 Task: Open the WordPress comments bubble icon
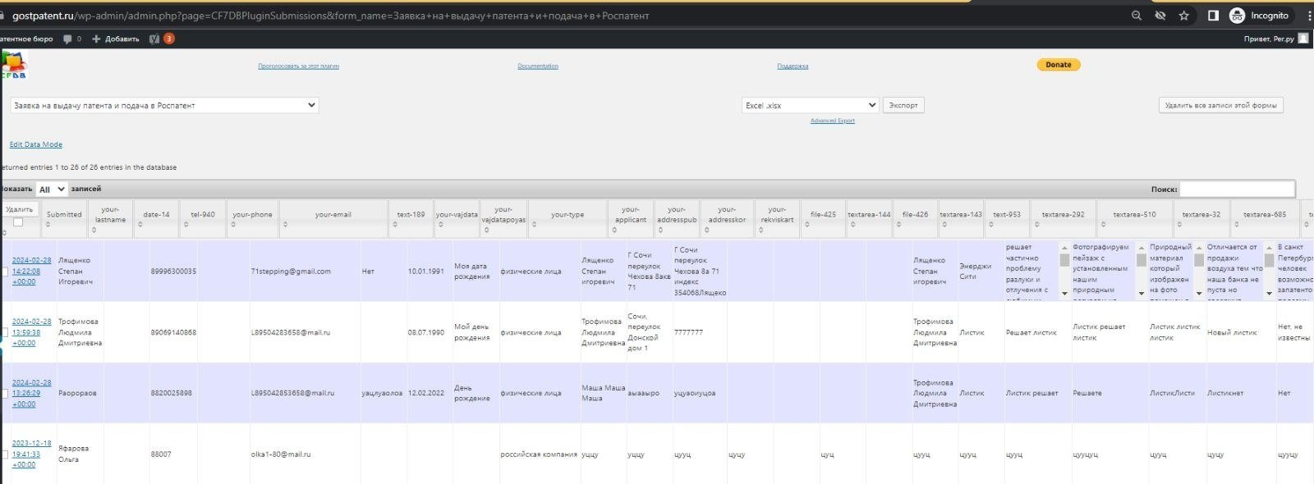(68, 39)
